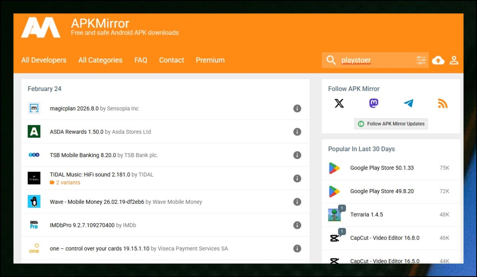Screen dimensions: 477x277
Task: Open APK Mirror's Telegram icon
Action: pyautogui.click(x=408, y=104)
